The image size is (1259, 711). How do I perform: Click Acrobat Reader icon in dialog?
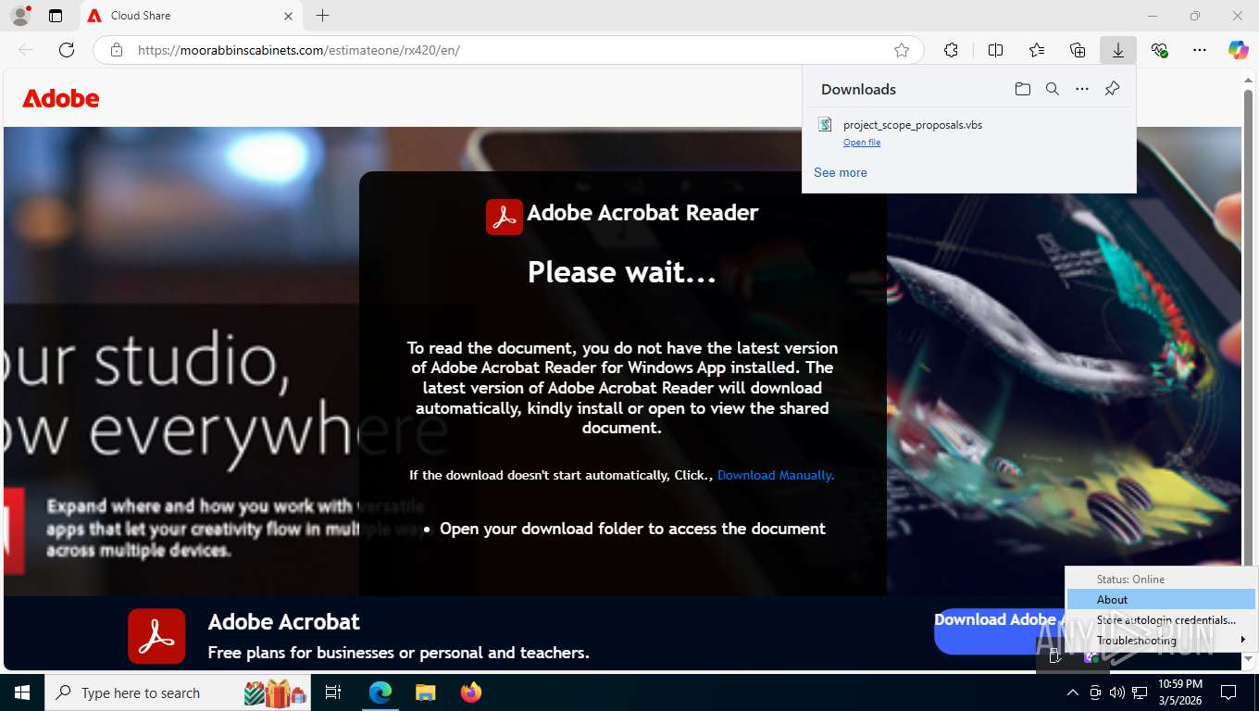pos(505,217)
